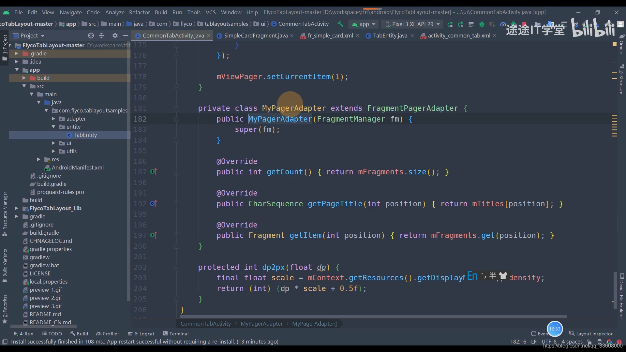Open Project panel settings gear

(115, 36)
